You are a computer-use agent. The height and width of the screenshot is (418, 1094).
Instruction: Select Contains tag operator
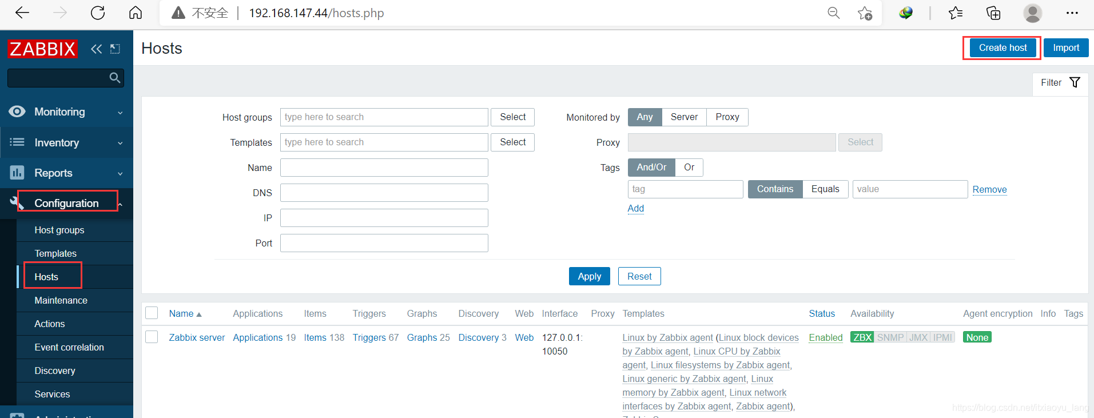pyautogui.click(x=775, y=189)
